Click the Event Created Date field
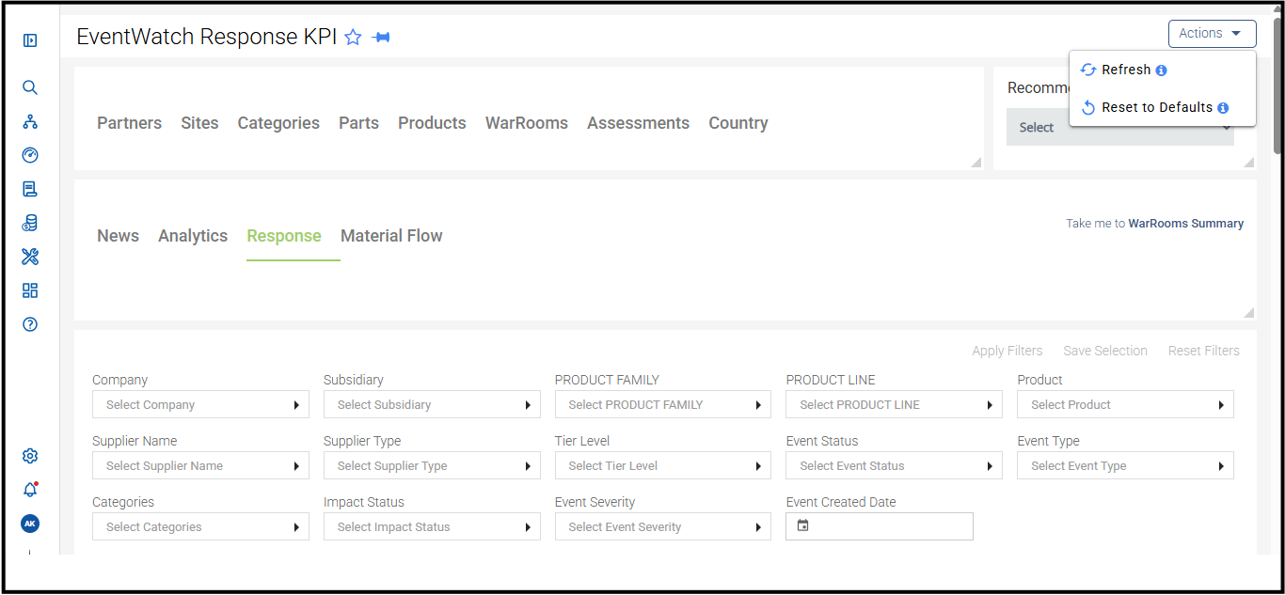 coord(880,526)
